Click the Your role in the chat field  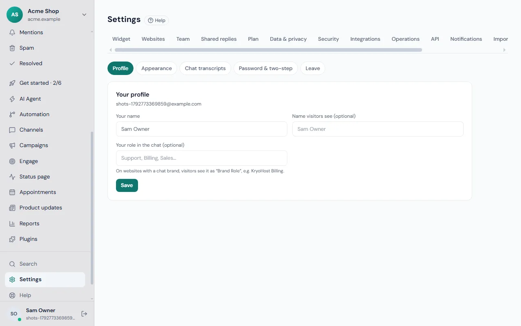coord(201,158)
